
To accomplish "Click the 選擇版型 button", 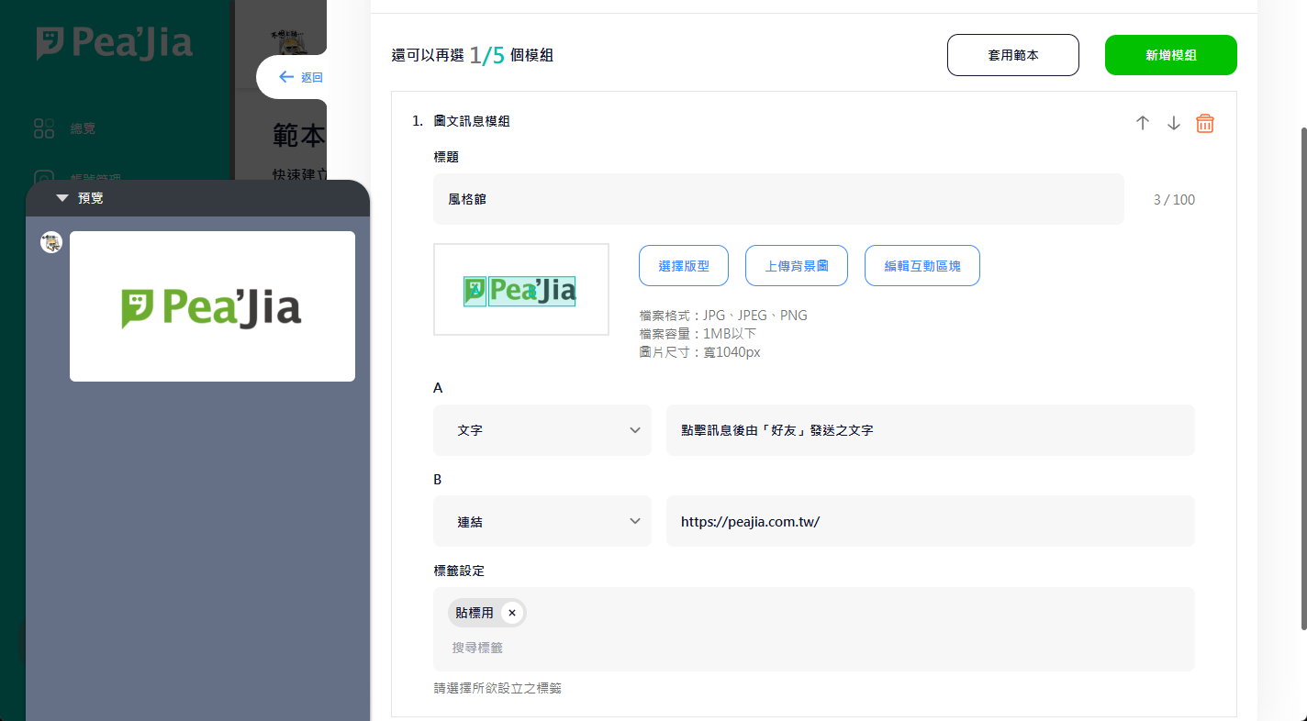I will (x=684, y=266).
